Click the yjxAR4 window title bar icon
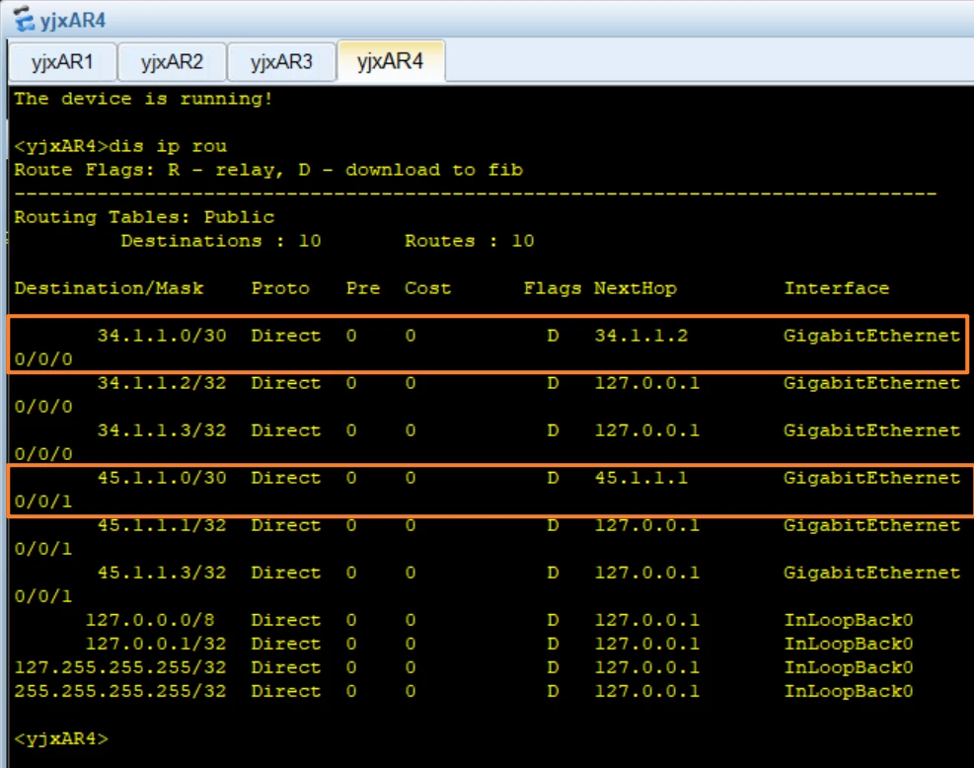974x768 pixels. click(x=21, y=20)
